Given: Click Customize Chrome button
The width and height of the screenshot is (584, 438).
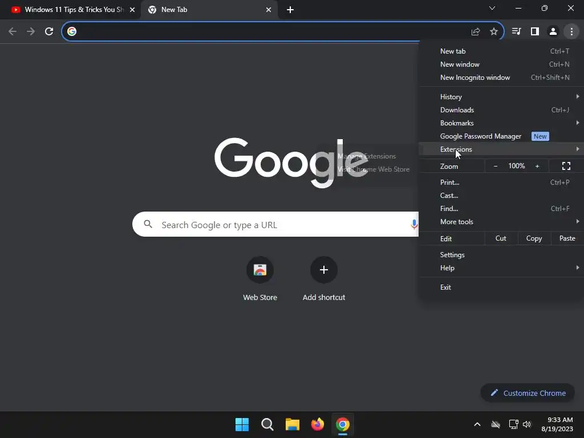Looking at the screenshot, I should [x=528, y=393].
